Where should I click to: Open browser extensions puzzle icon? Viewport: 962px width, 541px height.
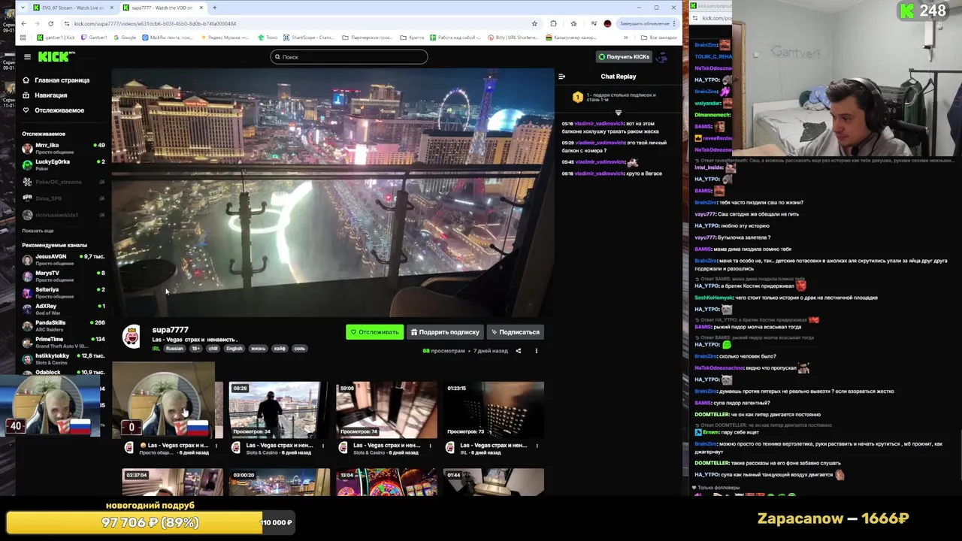[553, 23]
